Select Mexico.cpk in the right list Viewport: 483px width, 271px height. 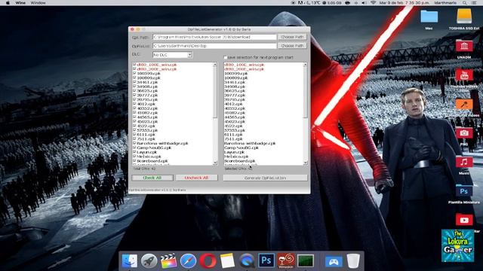[x=236, y=156]
